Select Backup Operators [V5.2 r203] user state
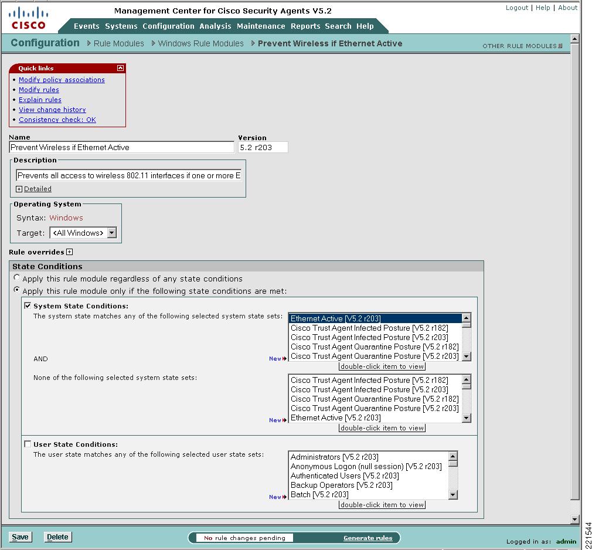592x550 pixels. coord(369,485)
